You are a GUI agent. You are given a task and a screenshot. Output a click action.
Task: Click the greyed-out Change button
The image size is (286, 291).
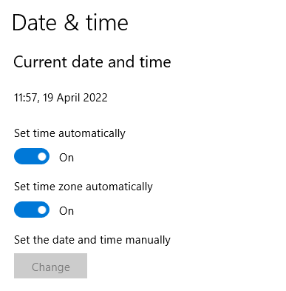50,266
